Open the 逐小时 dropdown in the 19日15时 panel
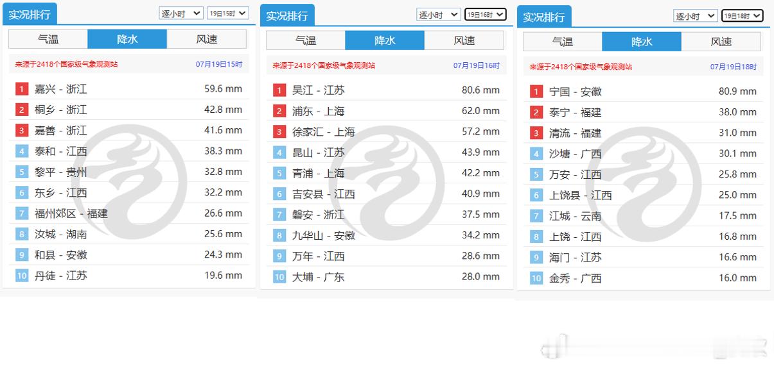Screen dimensions: 774x366 [181, 13]
